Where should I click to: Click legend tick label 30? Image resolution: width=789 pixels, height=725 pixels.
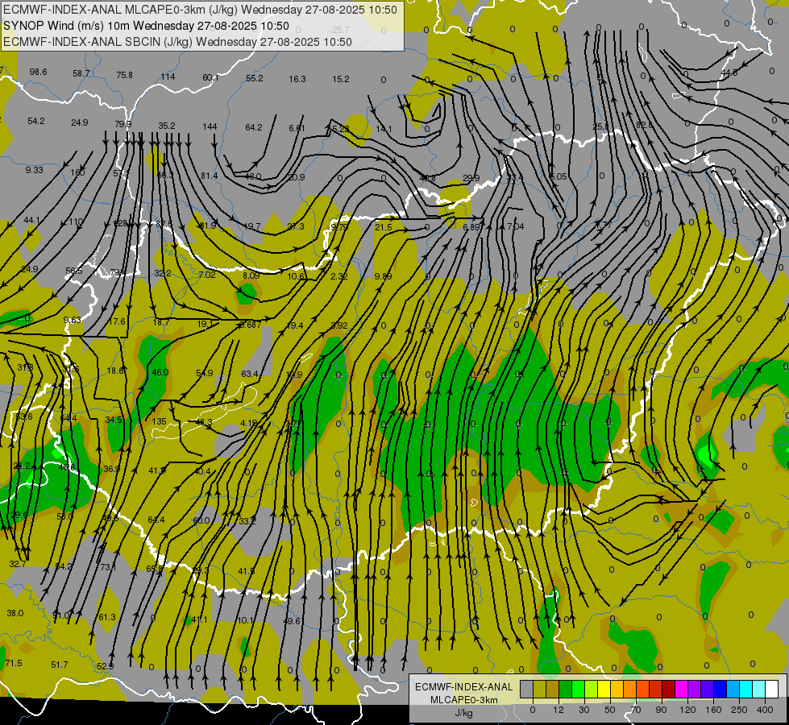(x=584, y=710)
